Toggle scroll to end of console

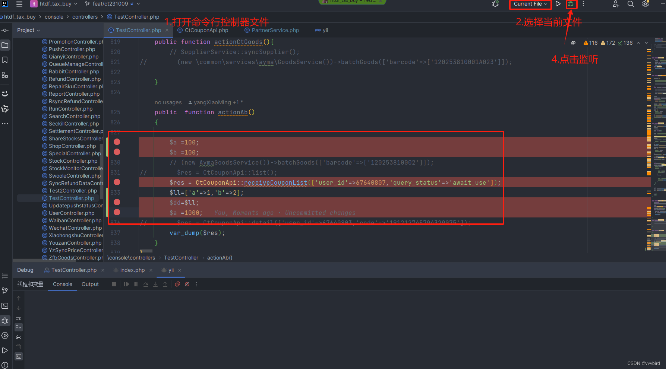(19, 327)
